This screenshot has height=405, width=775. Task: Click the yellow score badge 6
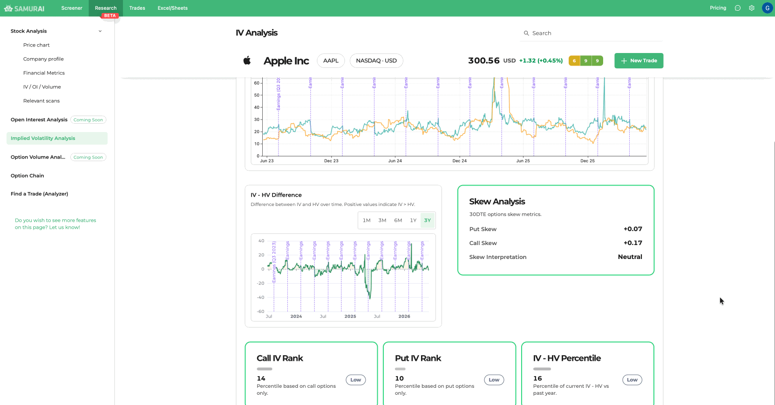tap(574, 61)
